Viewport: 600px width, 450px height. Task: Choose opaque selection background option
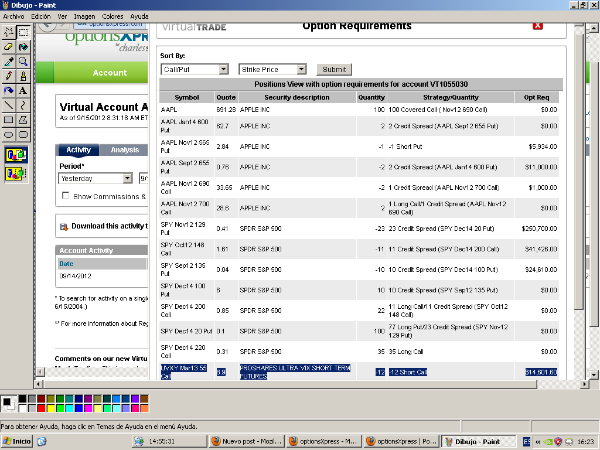[x=16, y=155]
